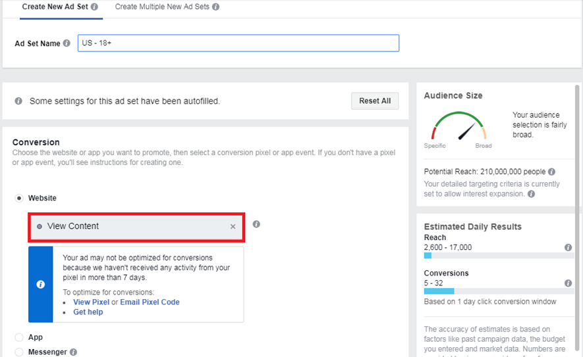583x357 pixels.
Task: Open the View Pixel link
Action: (x=91, y=302)
